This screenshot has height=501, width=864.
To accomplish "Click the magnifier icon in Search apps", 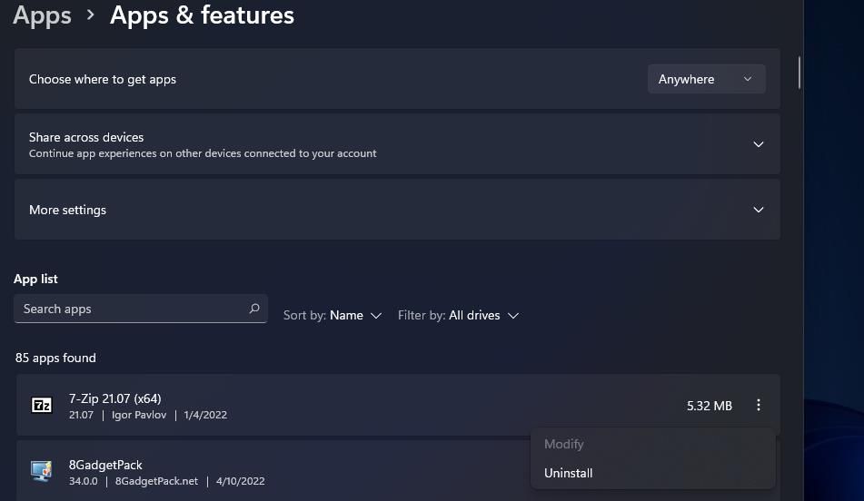I will 254,309.
